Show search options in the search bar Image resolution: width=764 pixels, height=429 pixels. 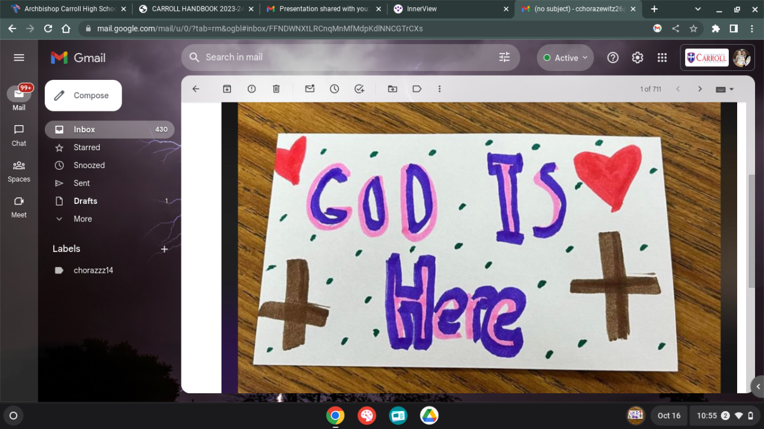pos(504,57)
